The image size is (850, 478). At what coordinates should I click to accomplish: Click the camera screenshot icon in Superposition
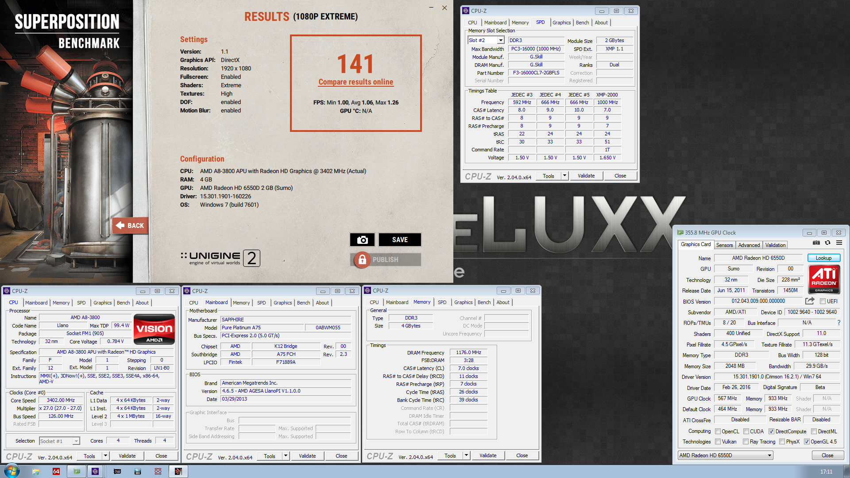tap(362, 240)
